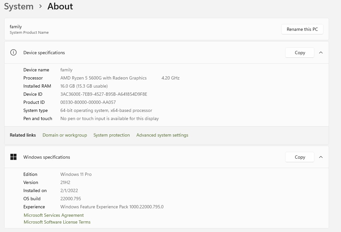Screen dimensions: 341x232
Task: Click the About breadcrumb title
Action: (60, 6)
